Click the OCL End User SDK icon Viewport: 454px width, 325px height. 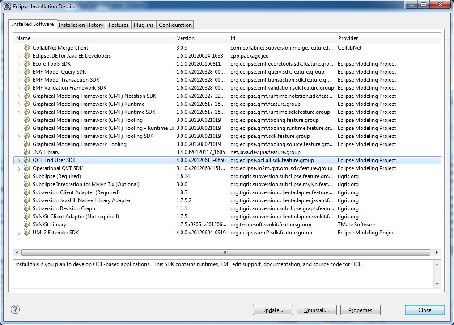[27, 160]
